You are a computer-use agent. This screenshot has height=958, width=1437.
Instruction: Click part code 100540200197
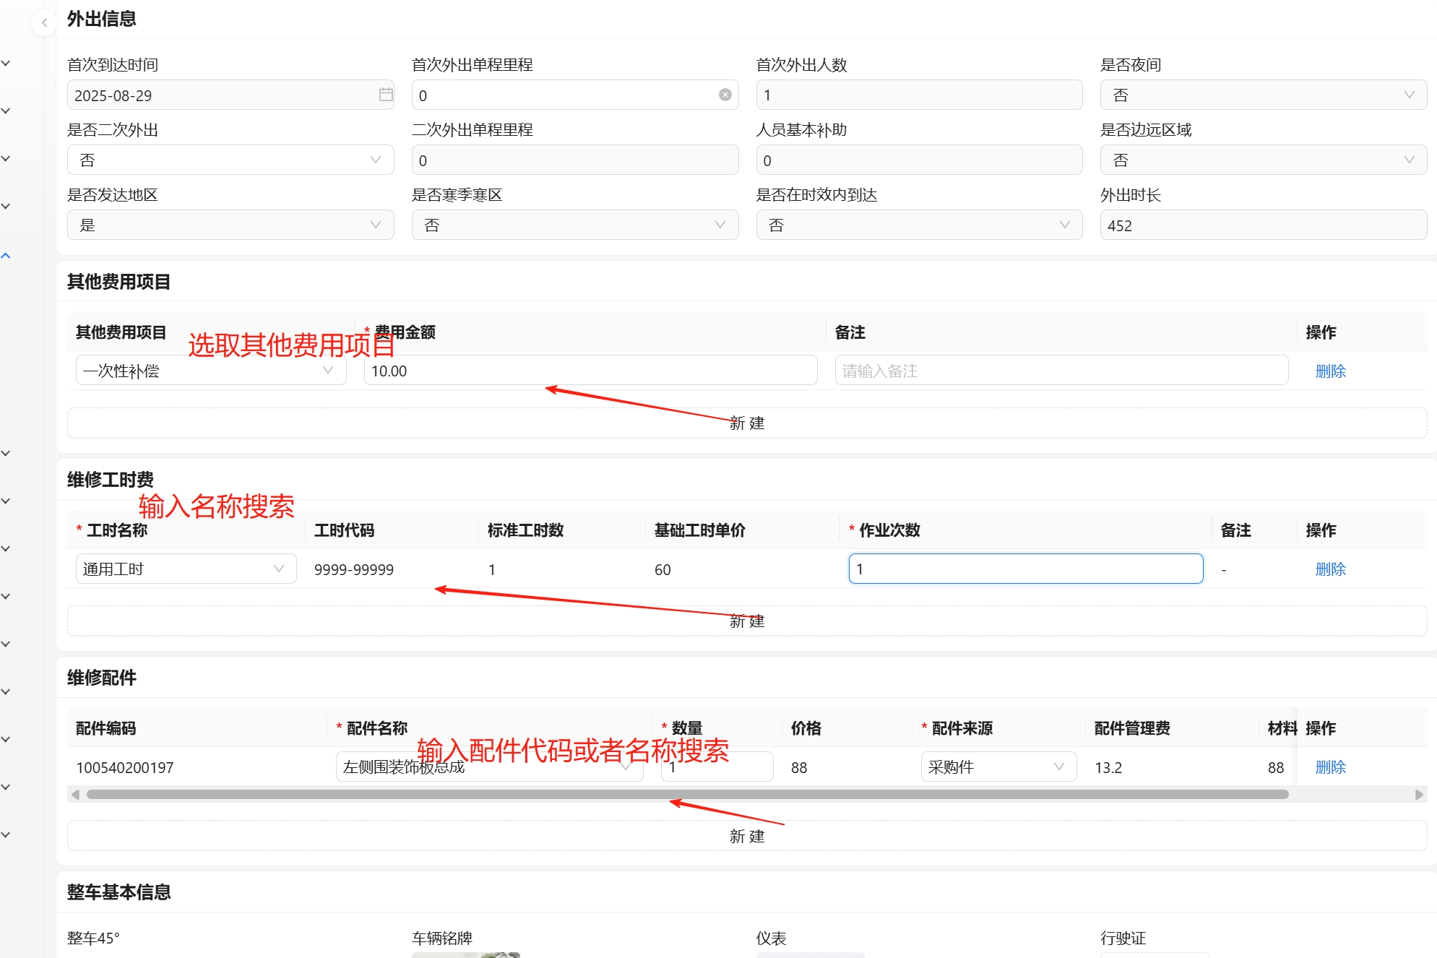pos(125,767)
